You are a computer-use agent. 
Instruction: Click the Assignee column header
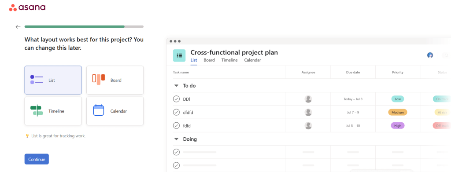click(x=308, y=72)
